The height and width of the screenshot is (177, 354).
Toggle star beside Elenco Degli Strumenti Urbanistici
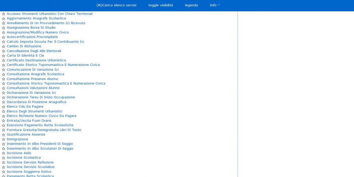(x=4, y=112)
